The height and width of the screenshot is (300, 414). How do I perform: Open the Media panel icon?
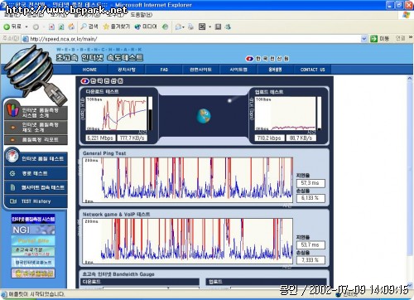(137, 27)
